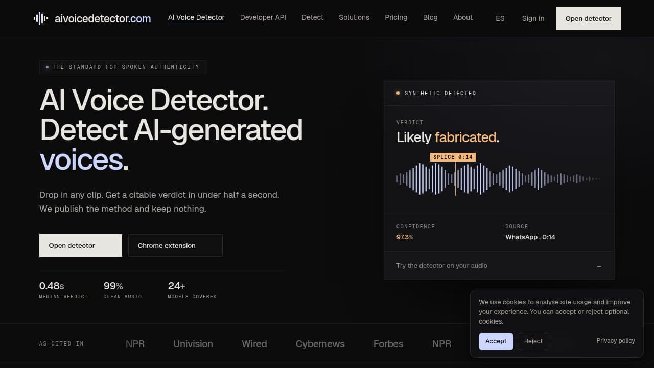Click the hero Open detector button

81,245
